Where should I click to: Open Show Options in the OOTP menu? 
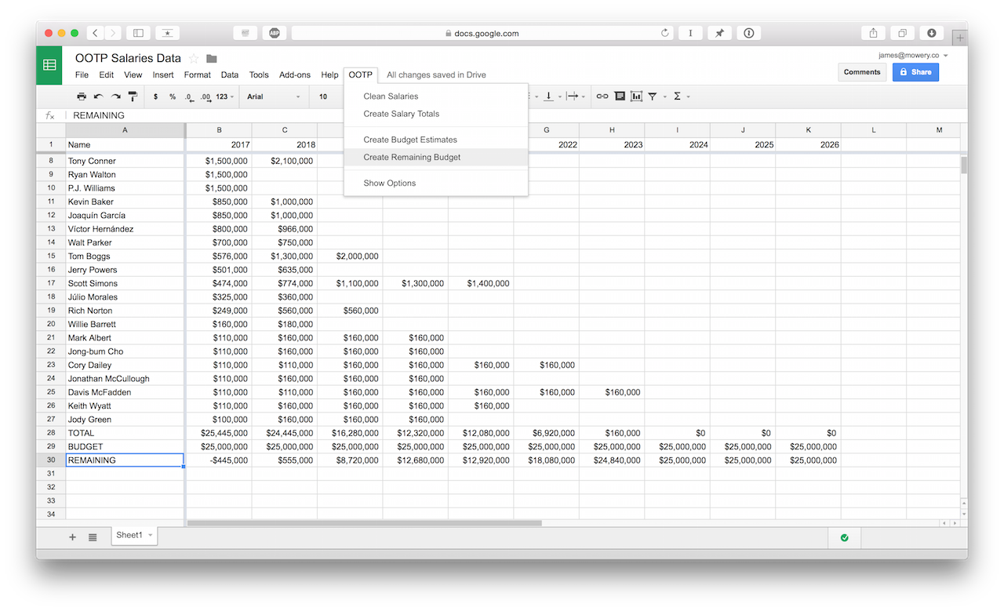pos(390,183)
